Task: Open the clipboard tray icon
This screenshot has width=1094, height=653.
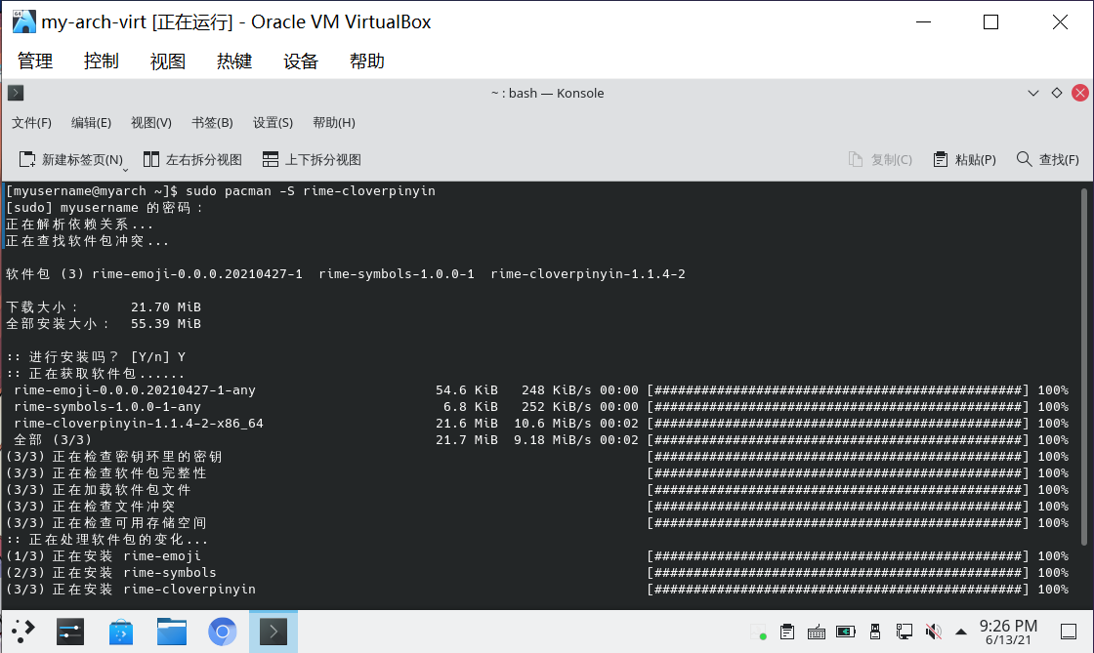Action: (x=787, y=632)
